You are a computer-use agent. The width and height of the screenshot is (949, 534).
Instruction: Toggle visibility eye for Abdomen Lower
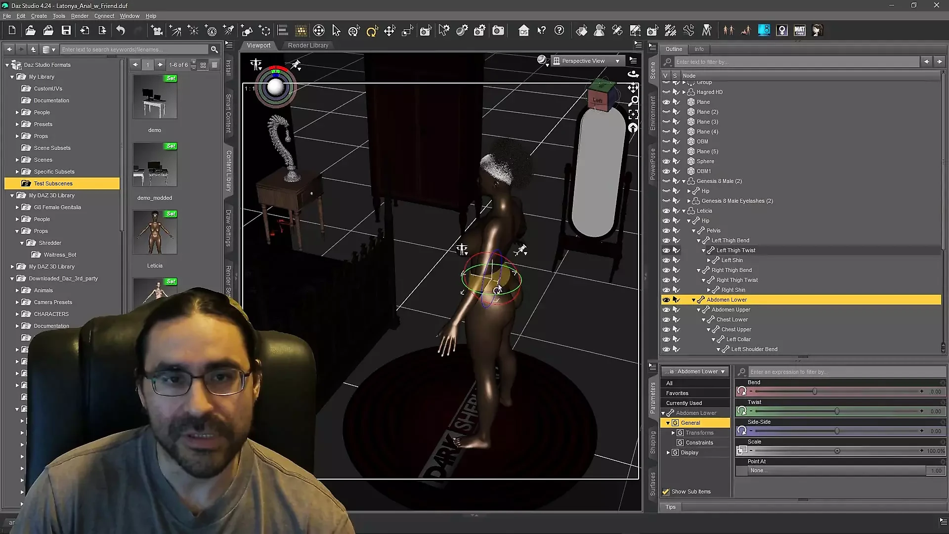click(x=666, y=300)
